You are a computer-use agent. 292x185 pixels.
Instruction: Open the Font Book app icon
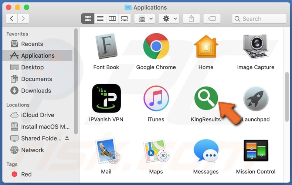click(x=106, y=46)
